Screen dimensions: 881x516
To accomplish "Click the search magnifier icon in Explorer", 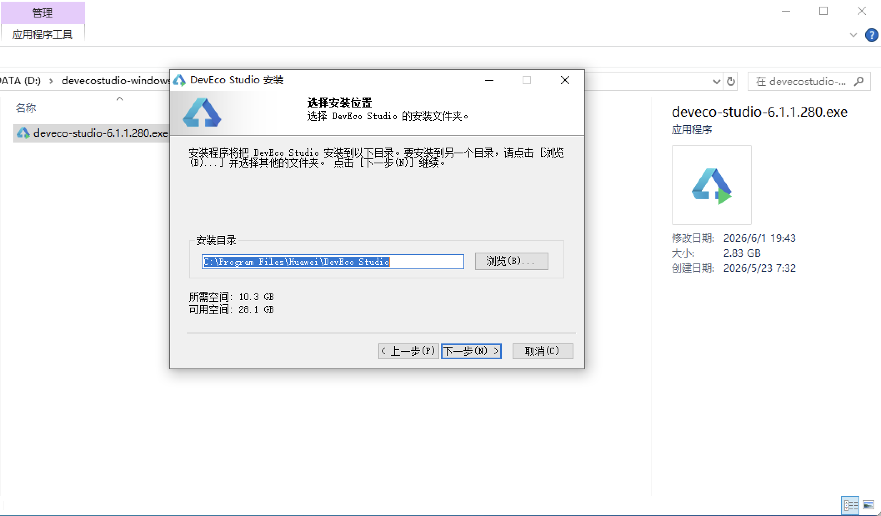I will (859, 81).
